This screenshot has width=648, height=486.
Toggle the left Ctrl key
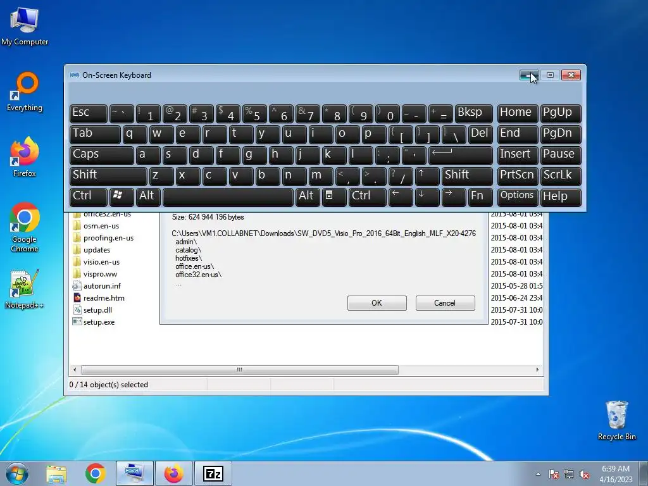tap(89, 197)
